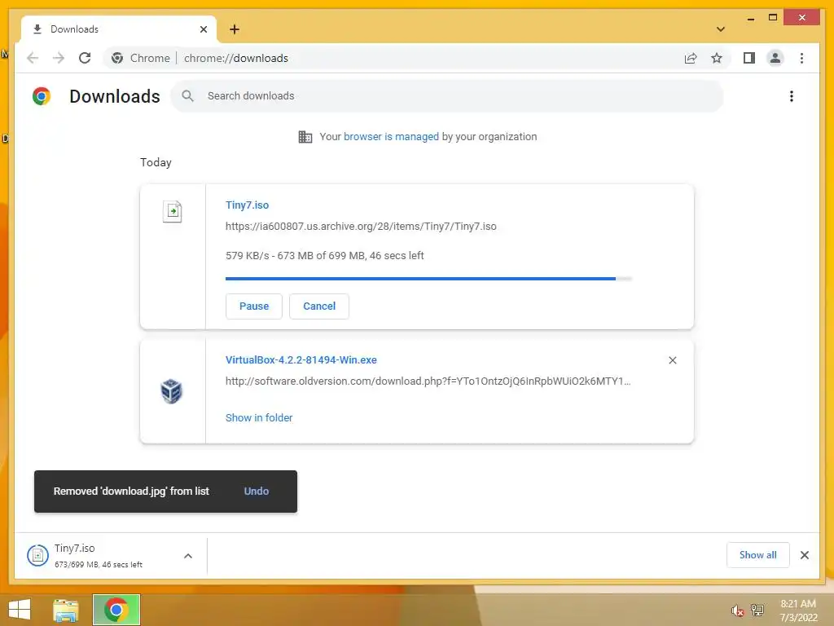Undo removal of download.jpg
Screen dimensions: 834x626
point(257,492)
